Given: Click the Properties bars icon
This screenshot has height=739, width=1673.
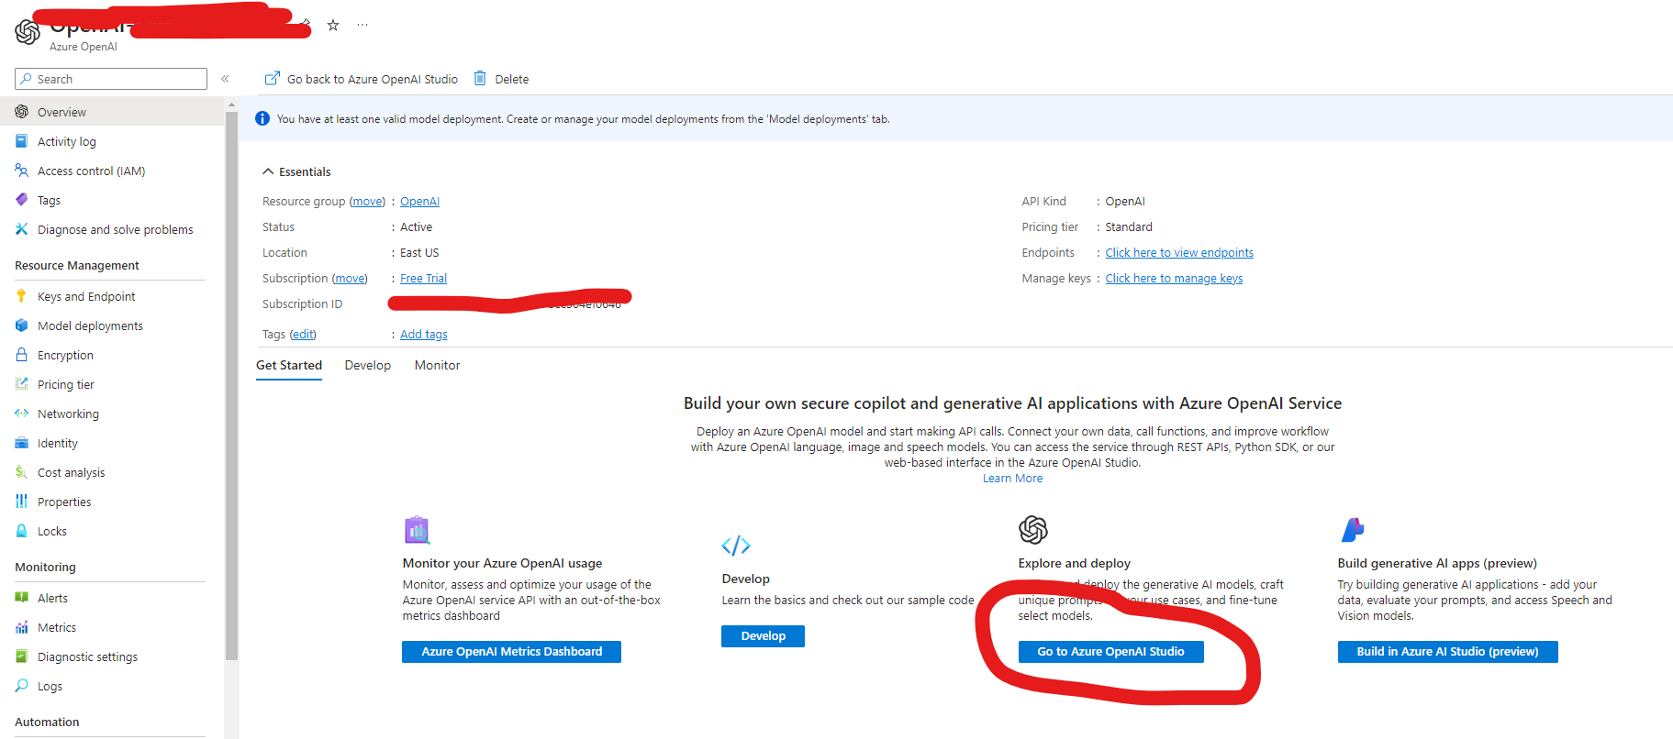Looking at the screenshot, I should point(21,502).
